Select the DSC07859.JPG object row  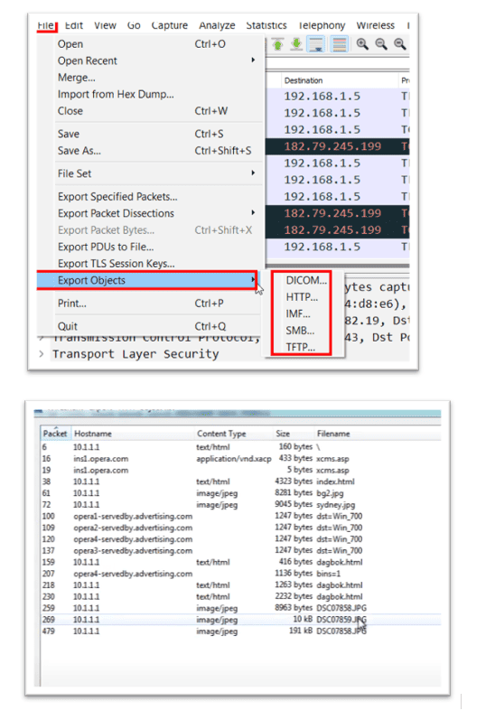pyautogui.click(x=240, y=620)
